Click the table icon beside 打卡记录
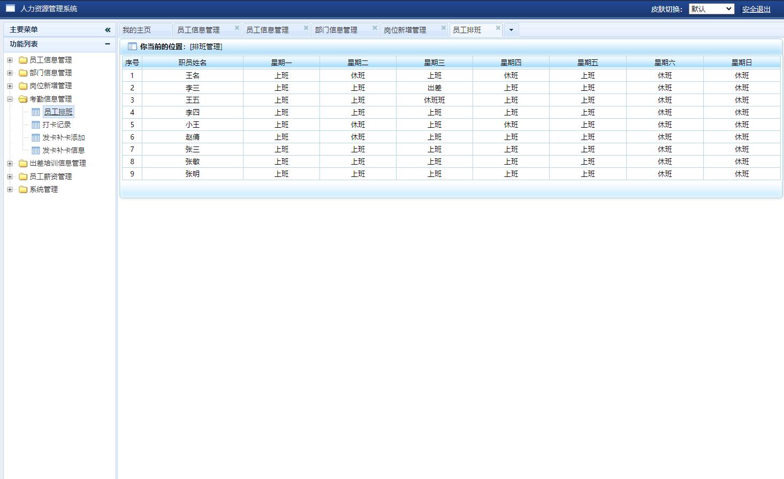Image resolution: width=784 pixels, height=479 pixels. coord(36,125)
